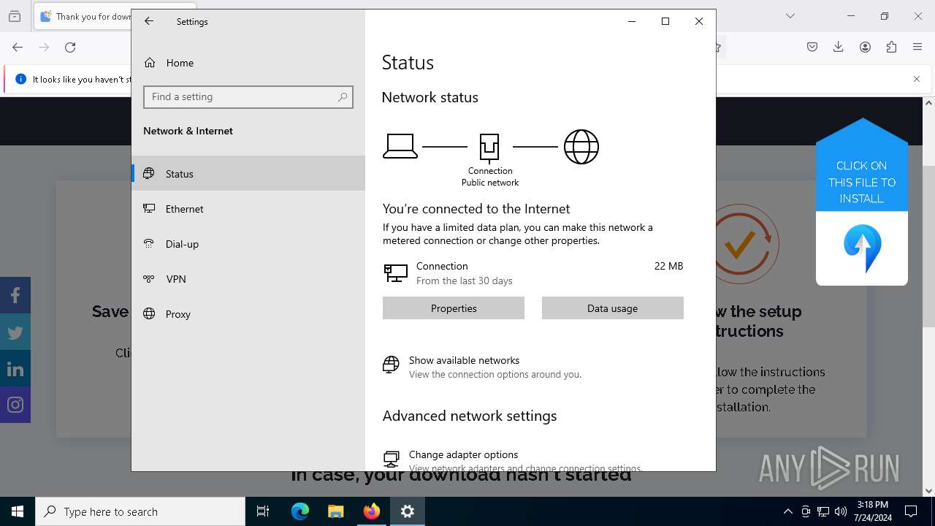Open the volume control in system tray
This screenshot has width=935, height=526.
pyautogui.click(x=840, y=511)
